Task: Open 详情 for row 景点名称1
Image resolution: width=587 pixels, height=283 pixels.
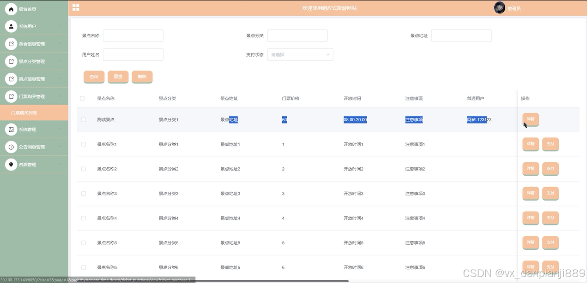Action: click(531, 144)
